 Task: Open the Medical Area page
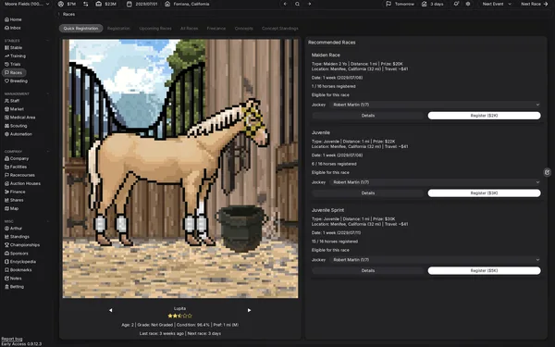[19, 118]
